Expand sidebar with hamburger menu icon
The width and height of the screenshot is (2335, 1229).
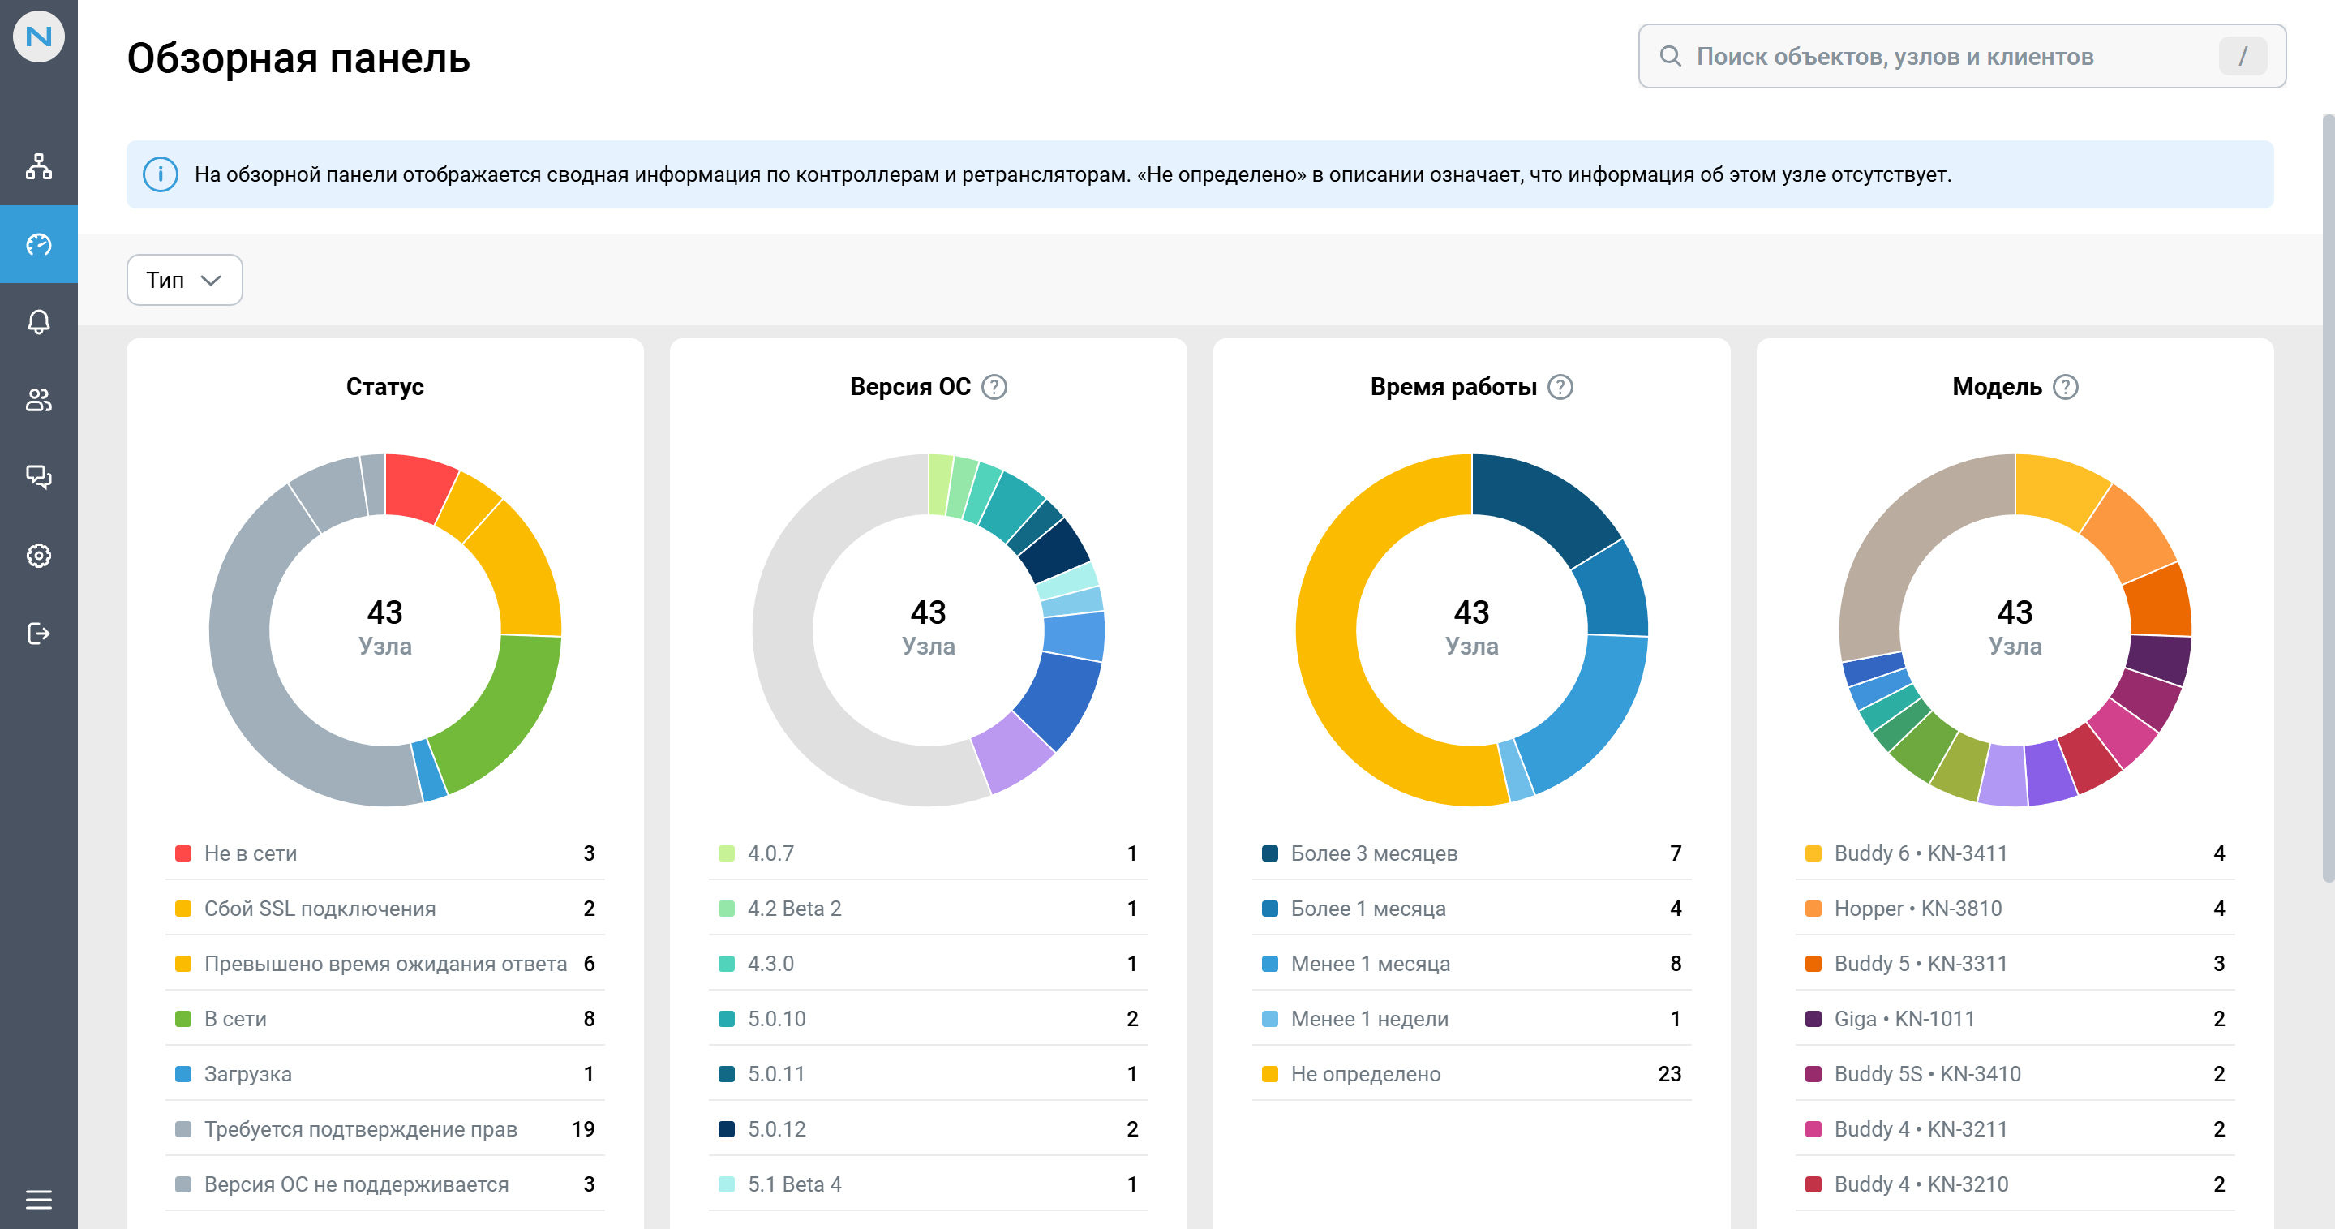(x=38, y=1199)
